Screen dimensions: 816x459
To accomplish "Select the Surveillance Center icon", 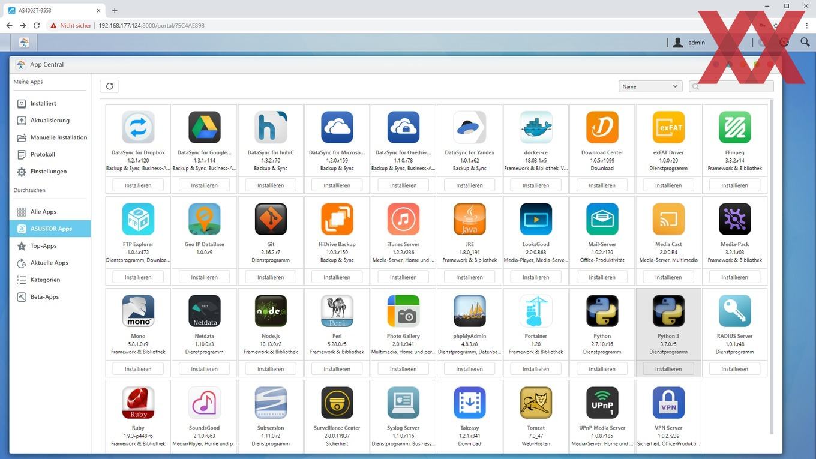I will pyautogui.click(x=337, y=403).
